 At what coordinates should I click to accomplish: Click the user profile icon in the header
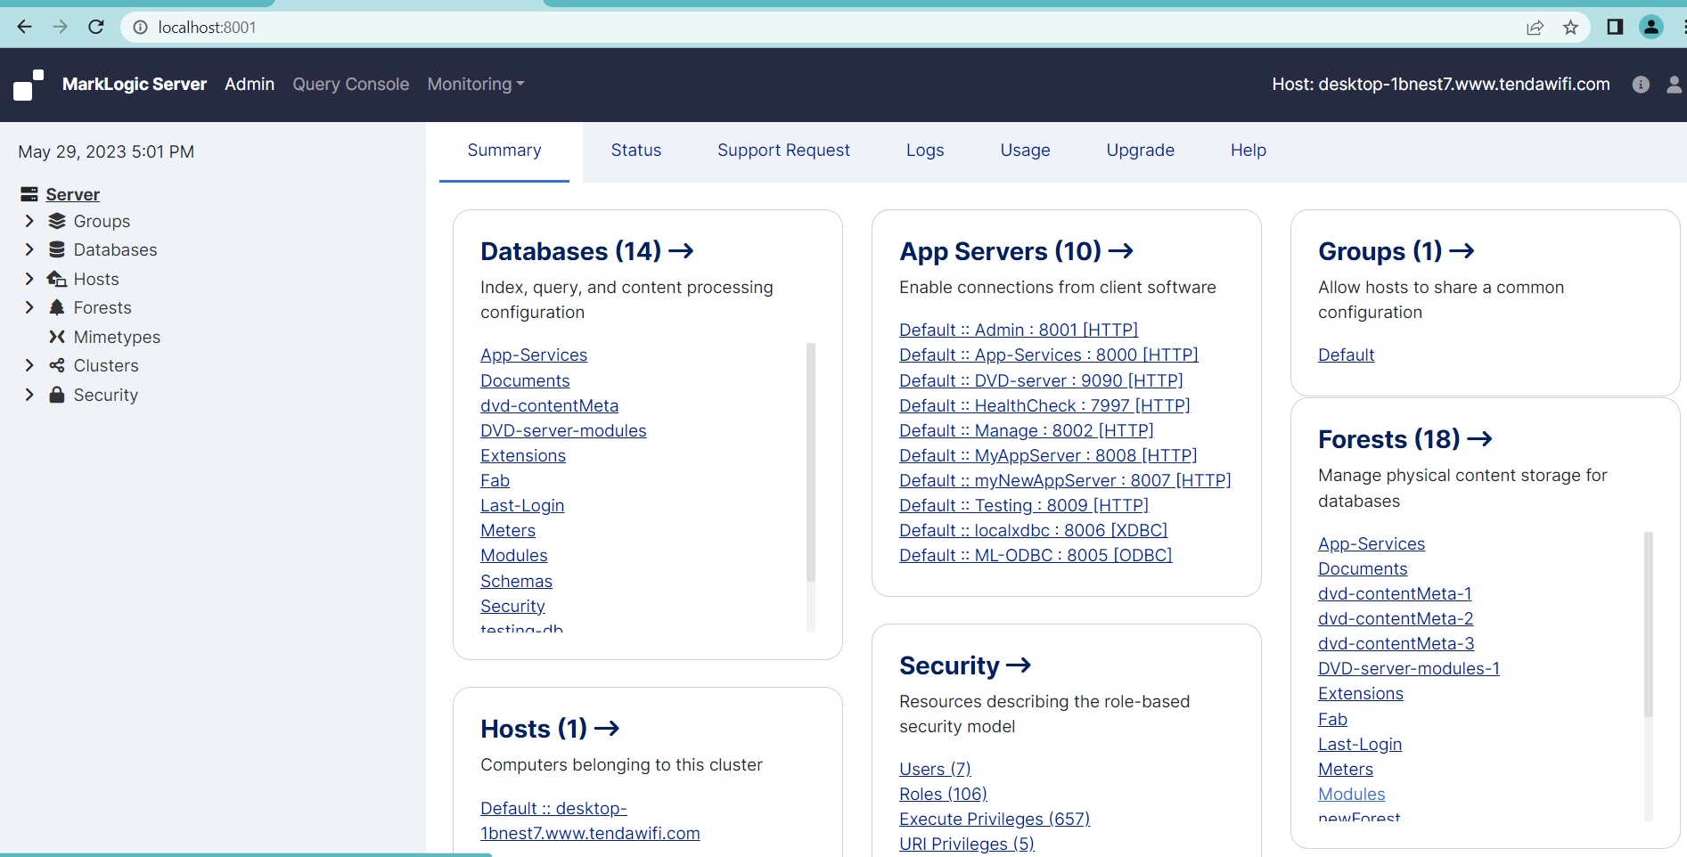point(1674,85)
